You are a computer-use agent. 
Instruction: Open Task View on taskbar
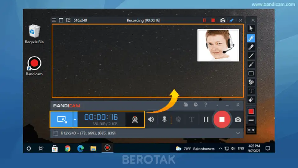tap(41, 148)
